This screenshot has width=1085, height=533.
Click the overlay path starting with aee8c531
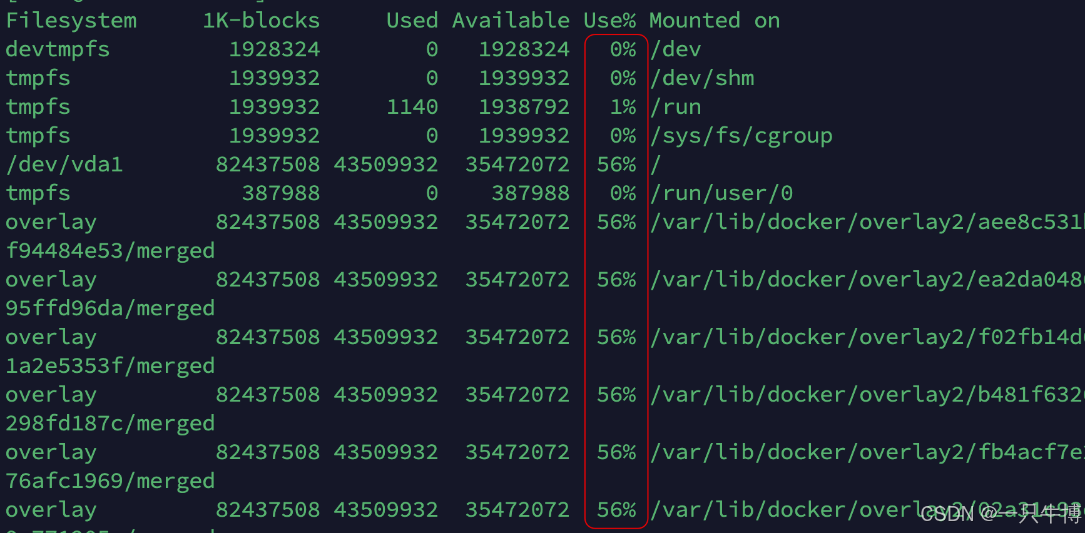pyautogui.click(x=867, y=222)
